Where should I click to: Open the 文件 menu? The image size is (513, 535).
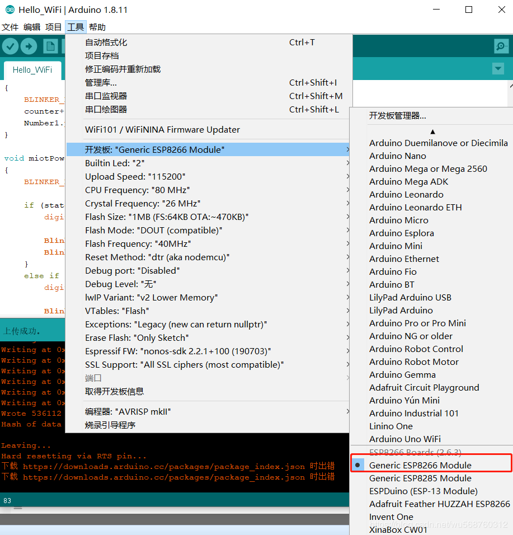pos(10,27)
